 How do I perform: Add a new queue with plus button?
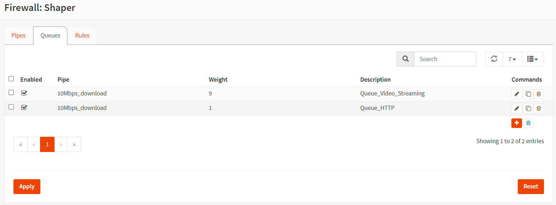pyautogui.click(x=517, y=123)
